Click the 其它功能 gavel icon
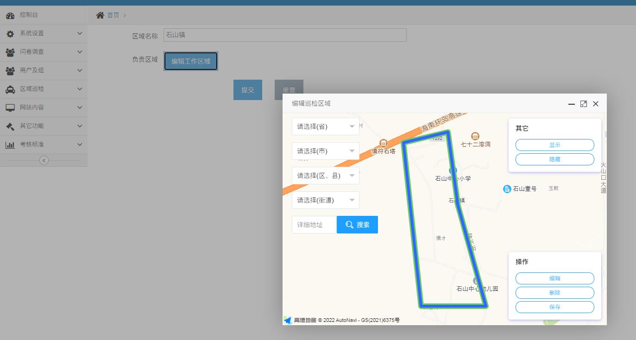The height and width of the screenshot is (340, 636). pyautogui.click(x=10, y=126)
